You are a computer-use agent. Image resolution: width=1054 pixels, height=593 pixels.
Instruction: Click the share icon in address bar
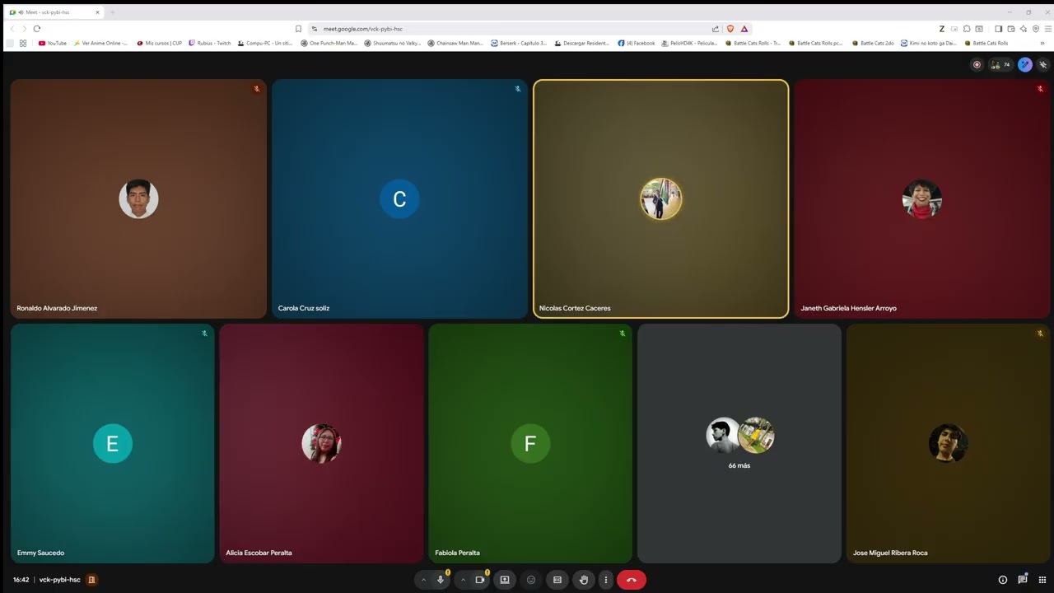pos(716,29)
